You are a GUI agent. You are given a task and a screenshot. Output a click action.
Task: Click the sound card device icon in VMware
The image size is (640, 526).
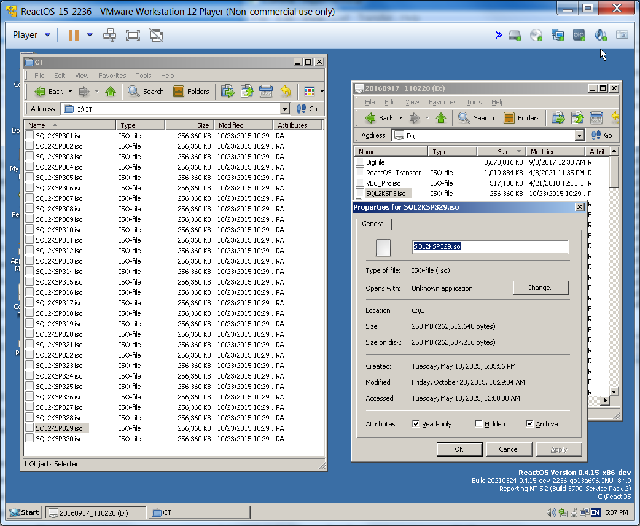pos(601,36)
